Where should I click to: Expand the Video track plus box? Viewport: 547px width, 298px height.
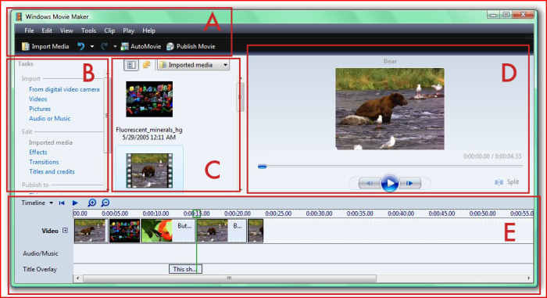coord(65,230)
